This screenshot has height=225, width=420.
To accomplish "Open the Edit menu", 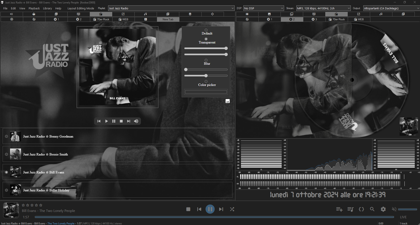I will click(13, 8).
